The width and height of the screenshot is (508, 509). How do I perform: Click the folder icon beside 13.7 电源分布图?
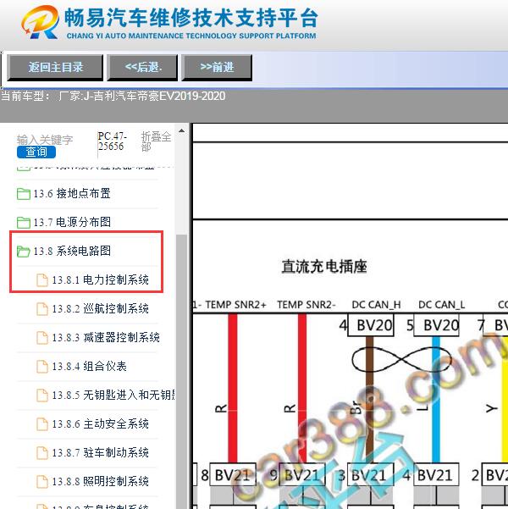(24, 223)
